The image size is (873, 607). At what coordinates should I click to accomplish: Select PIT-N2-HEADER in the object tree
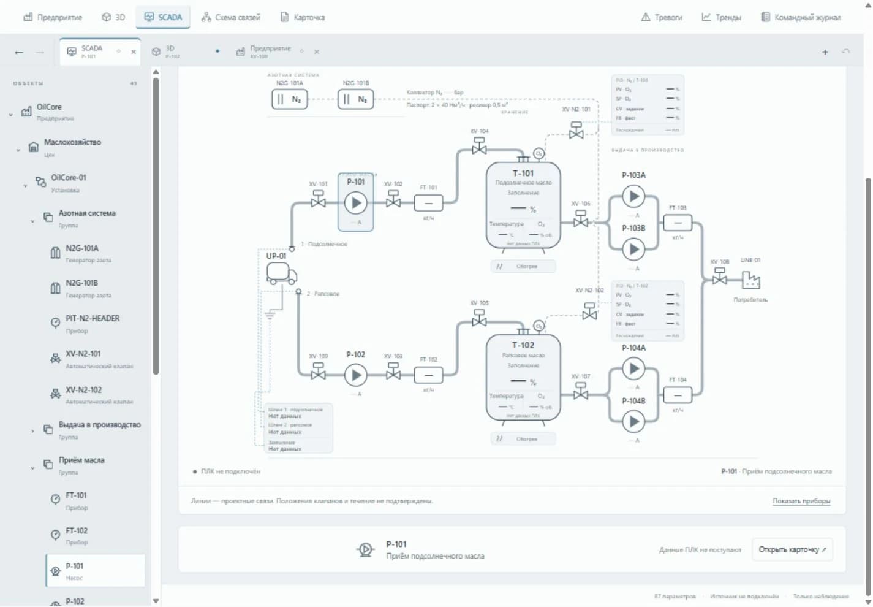click(95, 324)
